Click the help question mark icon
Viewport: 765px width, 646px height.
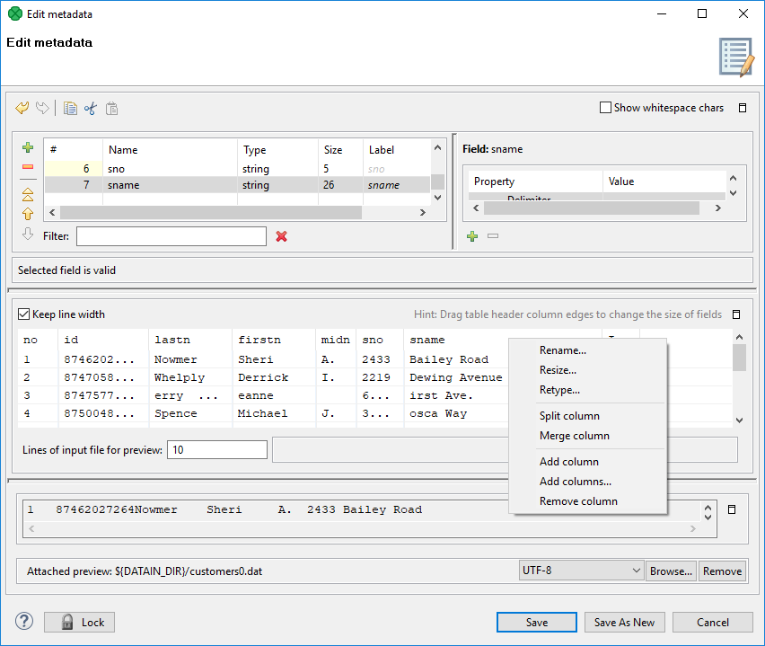coord(24,622)
